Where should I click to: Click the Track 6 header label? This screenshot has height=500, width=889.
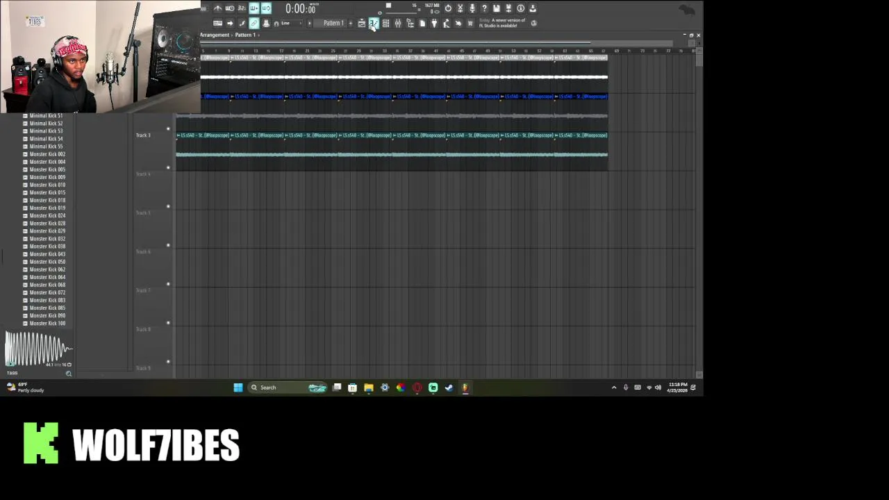tap(143, 251)
